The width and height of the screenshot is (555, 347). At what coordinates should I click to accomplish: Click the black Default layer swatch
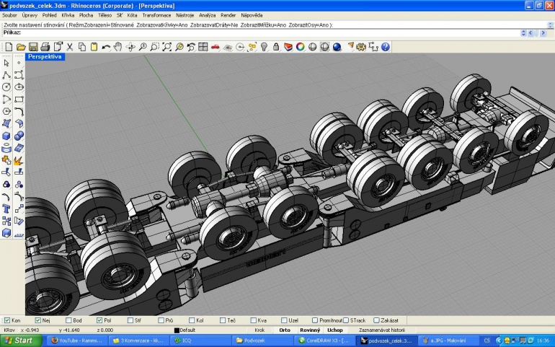[x=177, y=330]
